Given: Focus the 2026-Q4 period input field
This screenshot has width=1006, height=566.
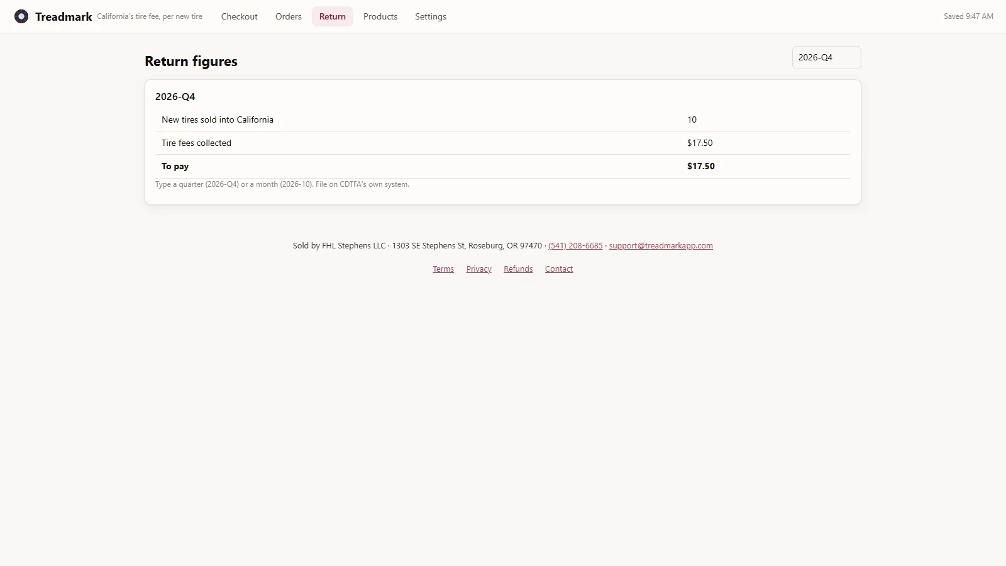Looking at the screenshot, I should tap(826, 57).
